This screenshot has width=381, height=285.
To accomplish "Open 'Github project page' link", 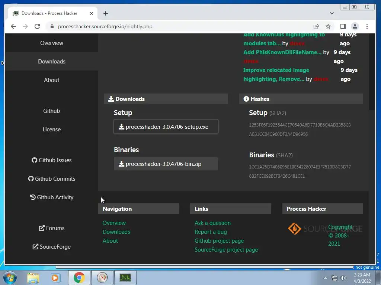I will (x=219, y=241).
